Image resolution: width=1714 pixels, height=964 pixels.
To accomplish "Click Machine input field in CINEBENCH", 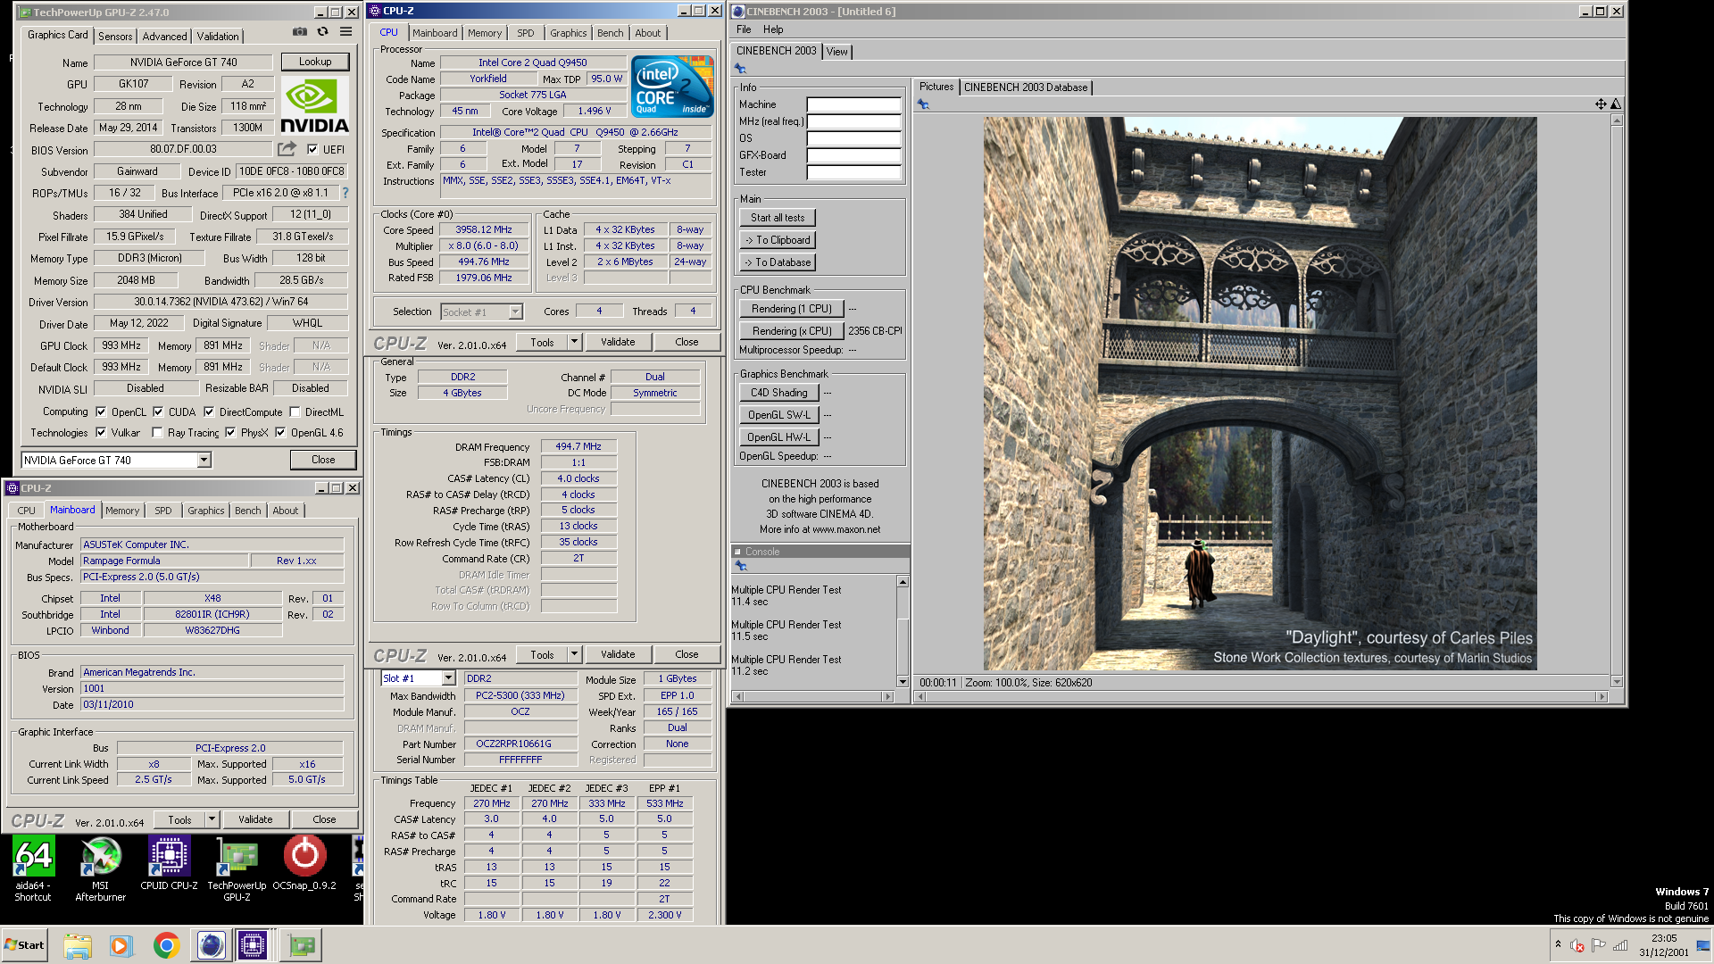I will [854, 104].
